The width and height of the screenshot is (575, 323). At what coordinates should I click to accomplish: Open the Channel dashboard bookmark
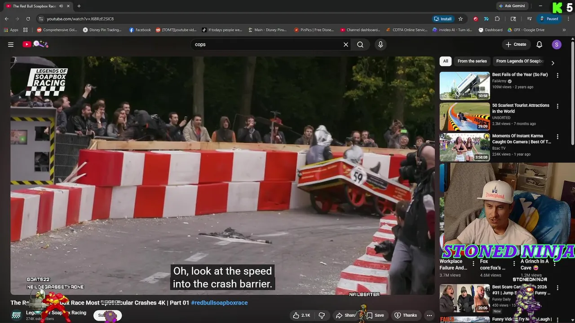point(360,30)
